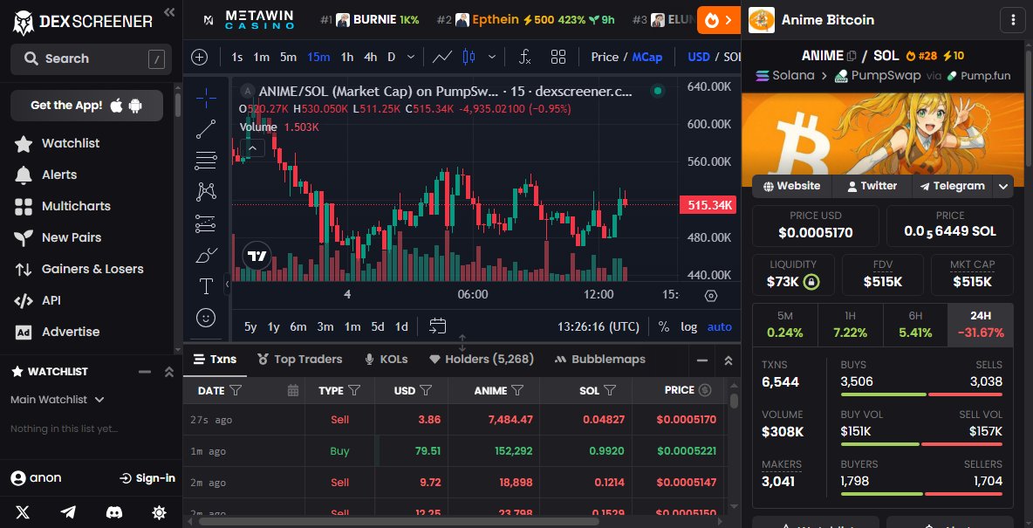Open theme settings sun icon
1033x528 pixels.
[159, 512]
